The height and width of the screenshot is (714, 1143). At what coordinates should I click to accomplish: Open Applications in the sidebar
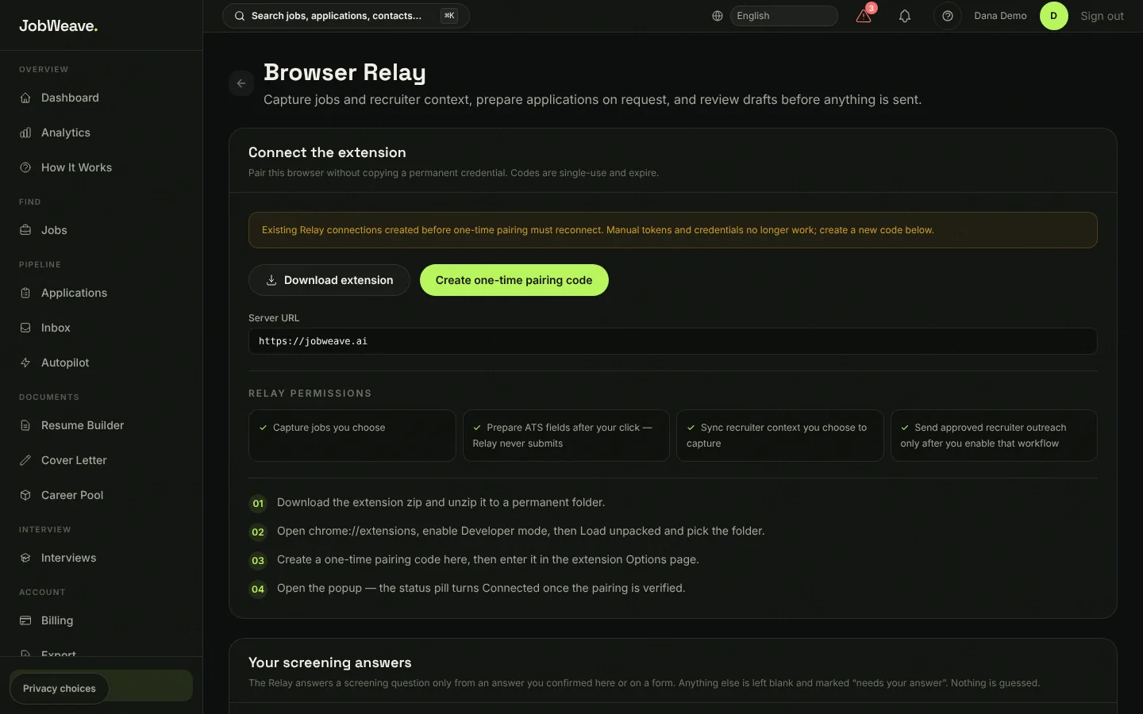coord(102,293)
